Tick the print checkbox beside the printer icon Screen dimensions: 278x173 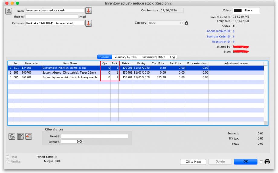261,162
